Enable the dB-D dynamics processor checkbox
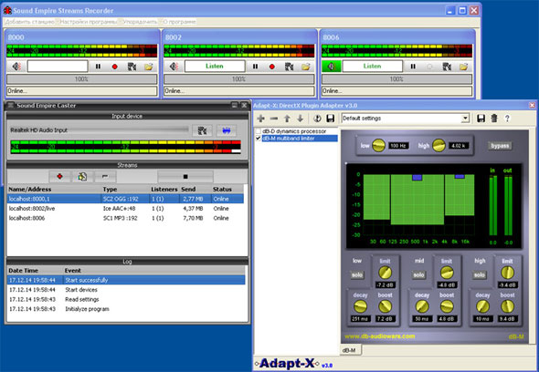The image size is (539, 372). (259, 131)
